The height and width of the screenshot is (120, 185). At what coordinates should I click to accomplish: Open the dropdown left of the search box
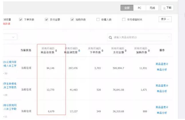click(10, 37)
